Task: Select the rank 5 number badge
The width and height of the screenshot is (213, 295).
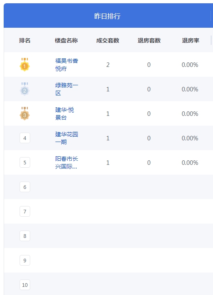Action: point(25,162)
